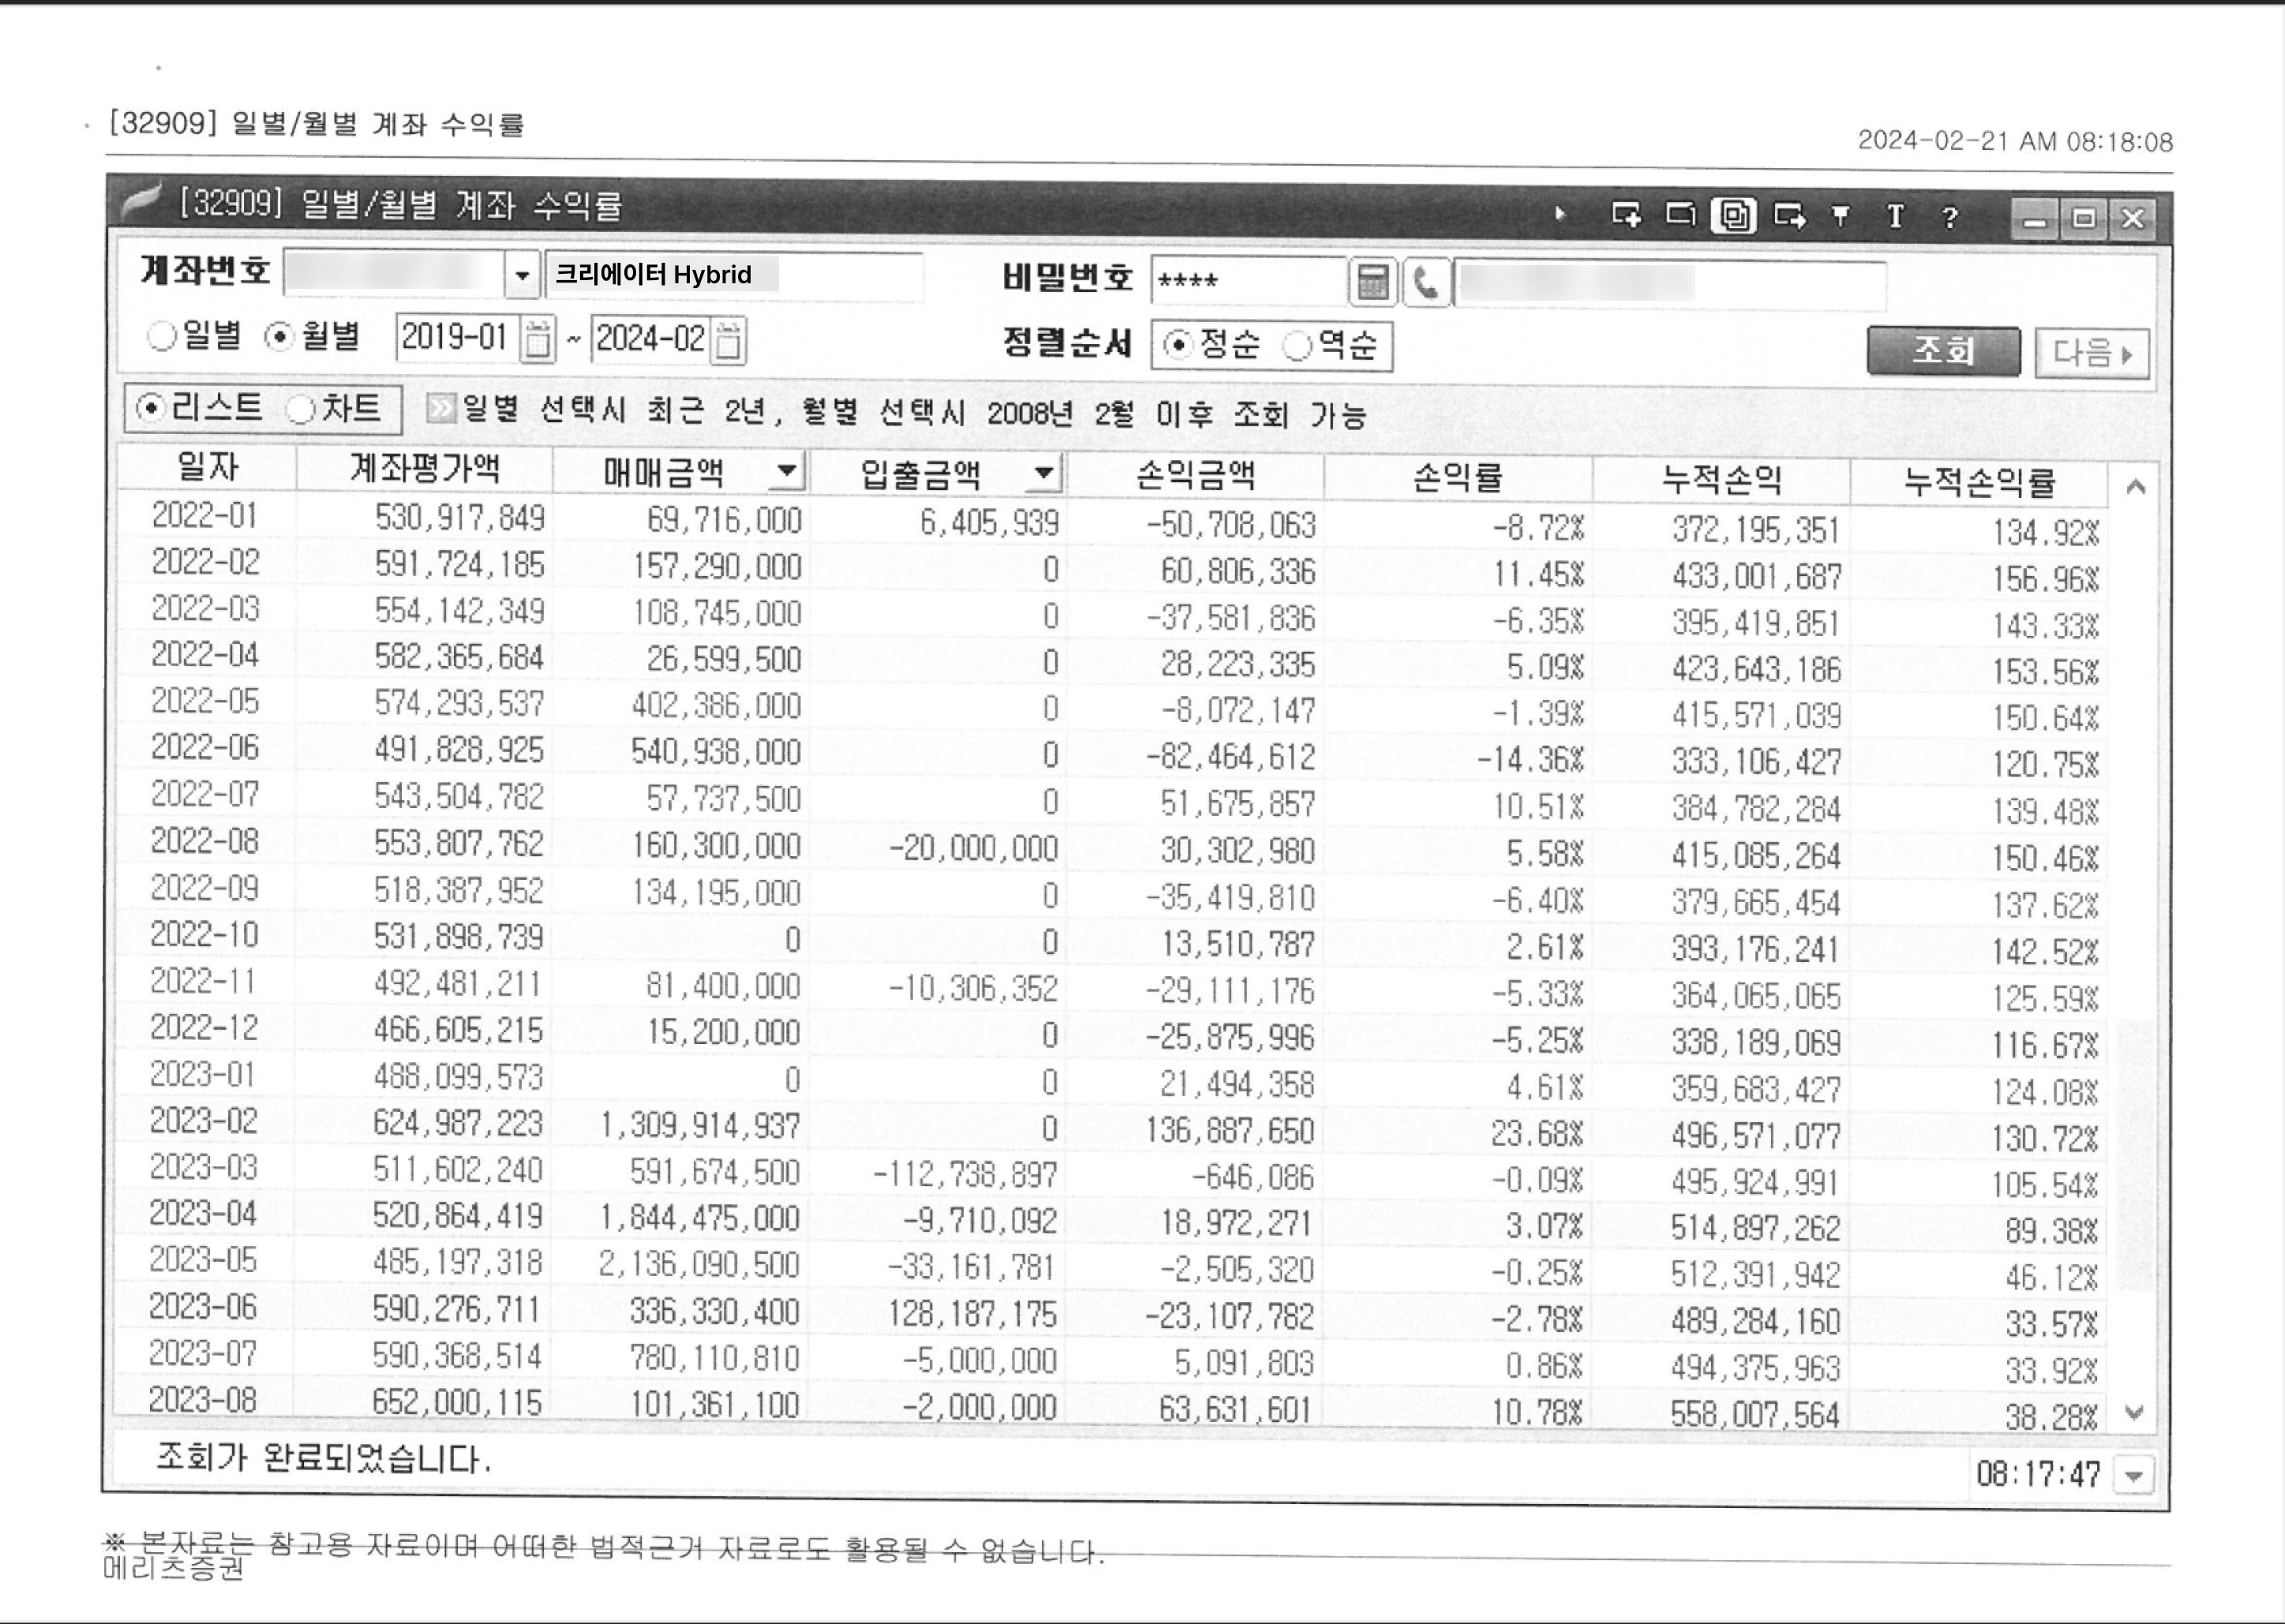This screenshot has width=2285, height=1624.
Task: Choose 역순 sort order
Action: coord(1297,346)
